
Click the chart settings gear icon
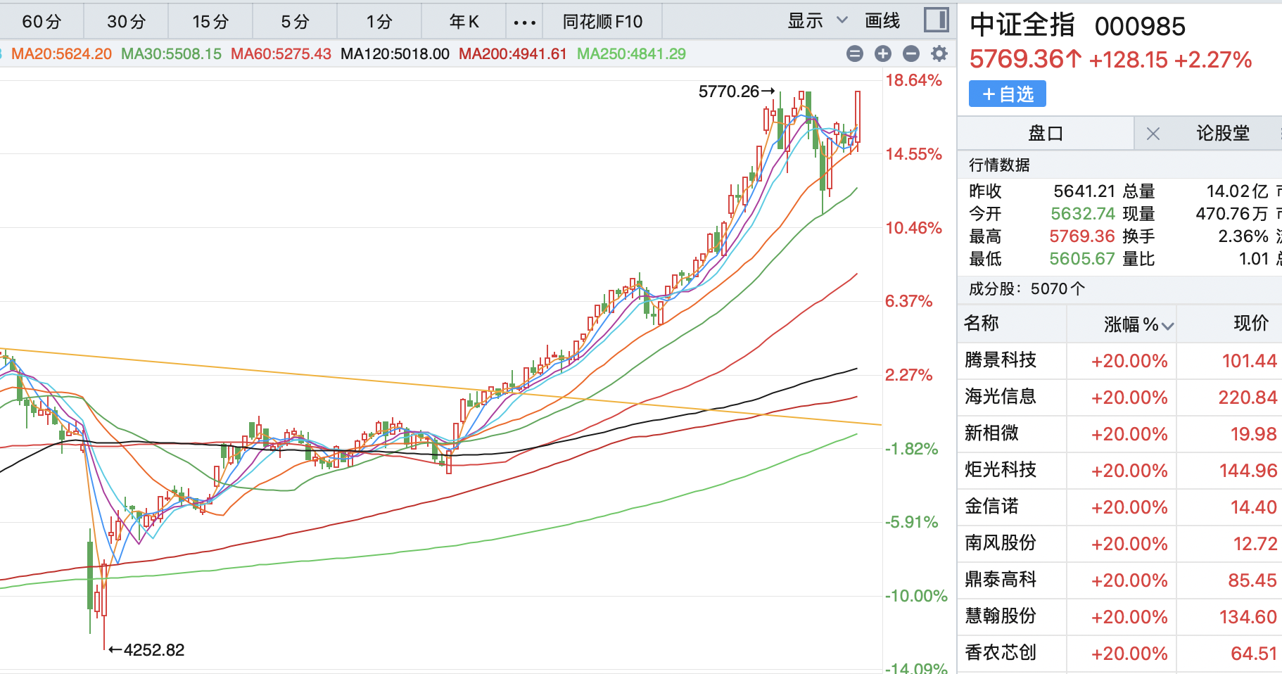click(x=939, y=53)
